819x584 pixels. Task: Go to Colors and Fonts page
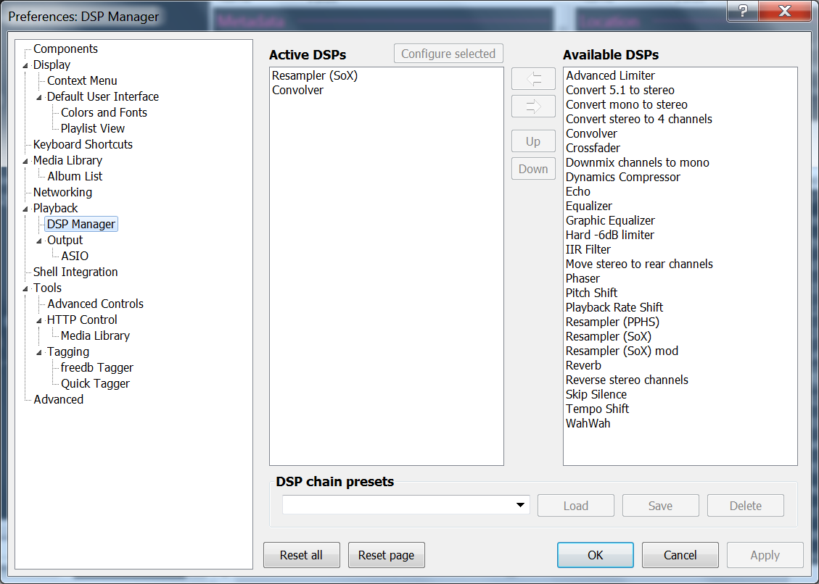coord(104,112)
